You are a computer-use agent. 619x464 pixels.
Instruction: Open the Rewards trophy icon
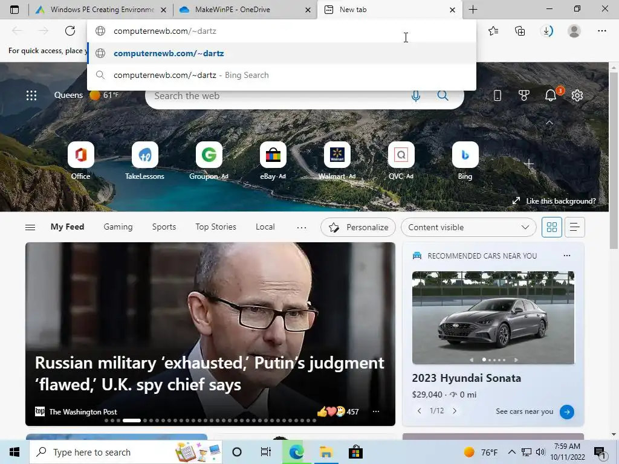[x=524, y=95]
